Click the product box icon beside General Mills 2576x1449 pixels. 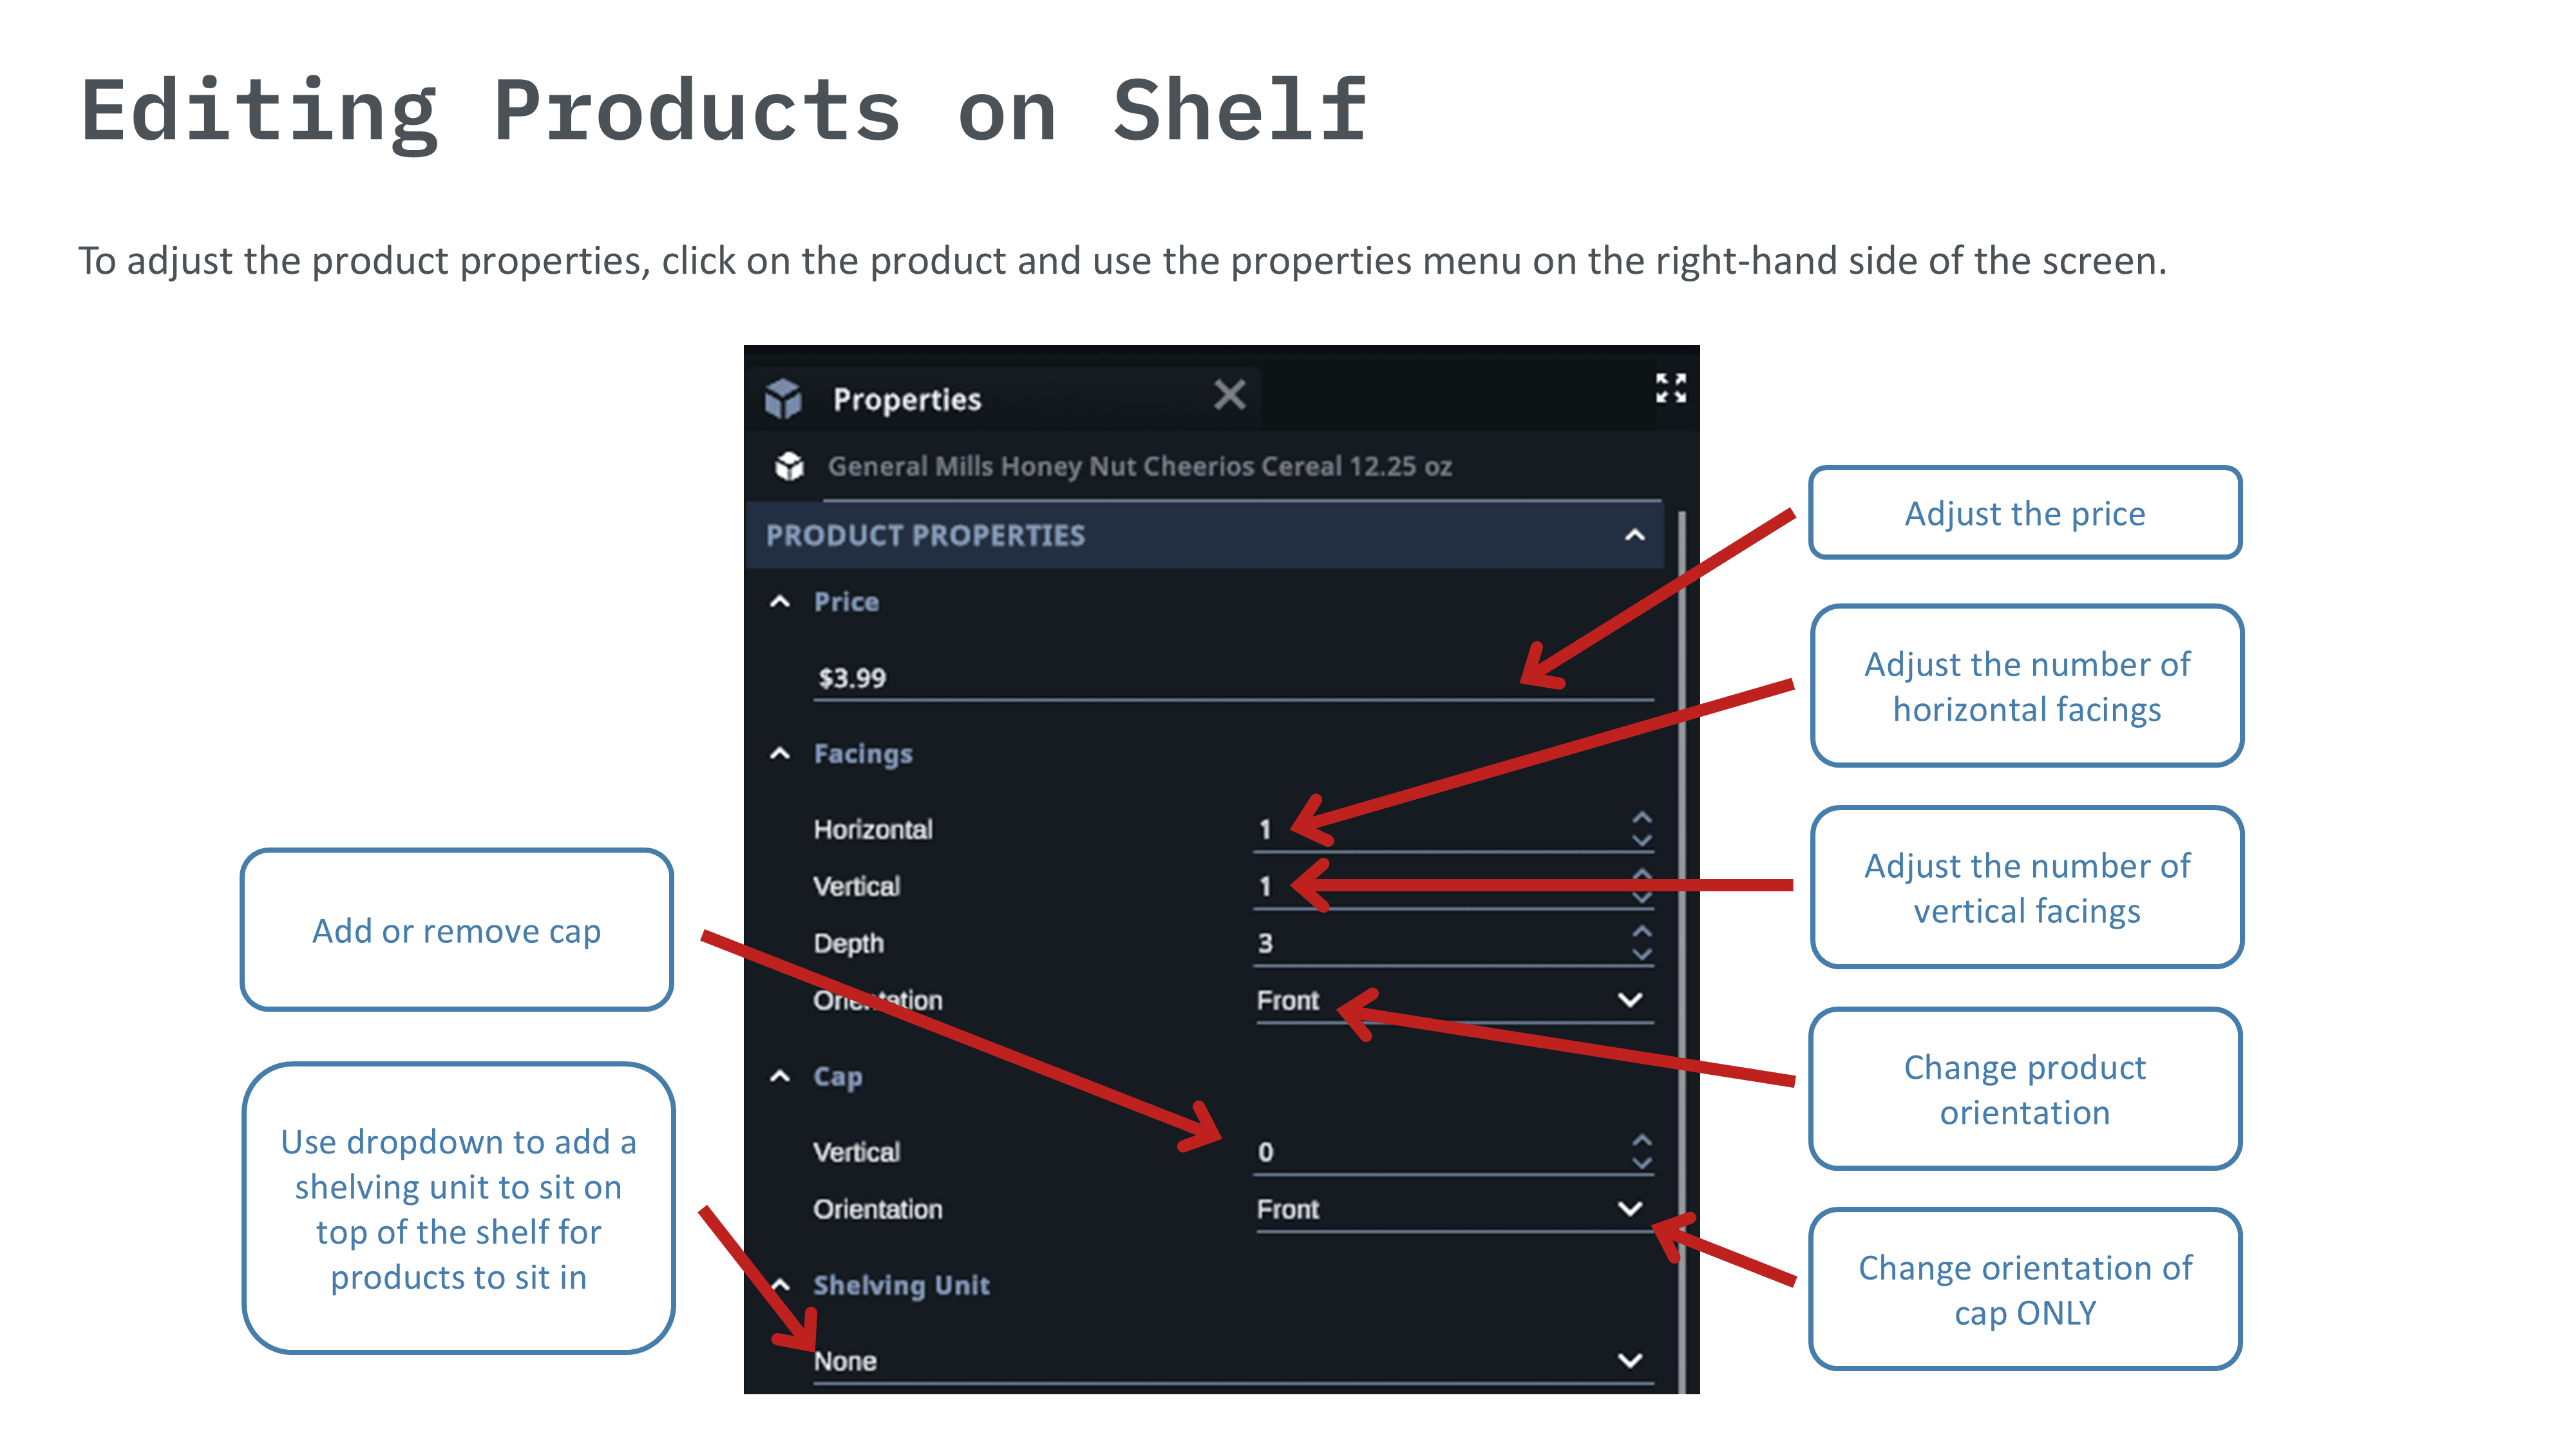790,466
